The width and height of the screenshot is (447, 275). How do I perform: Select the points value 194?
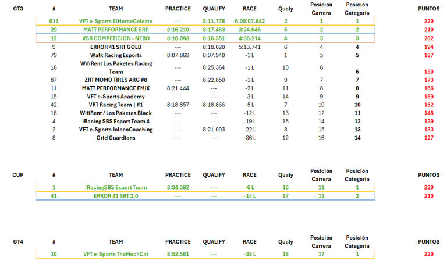pos(429,47)
